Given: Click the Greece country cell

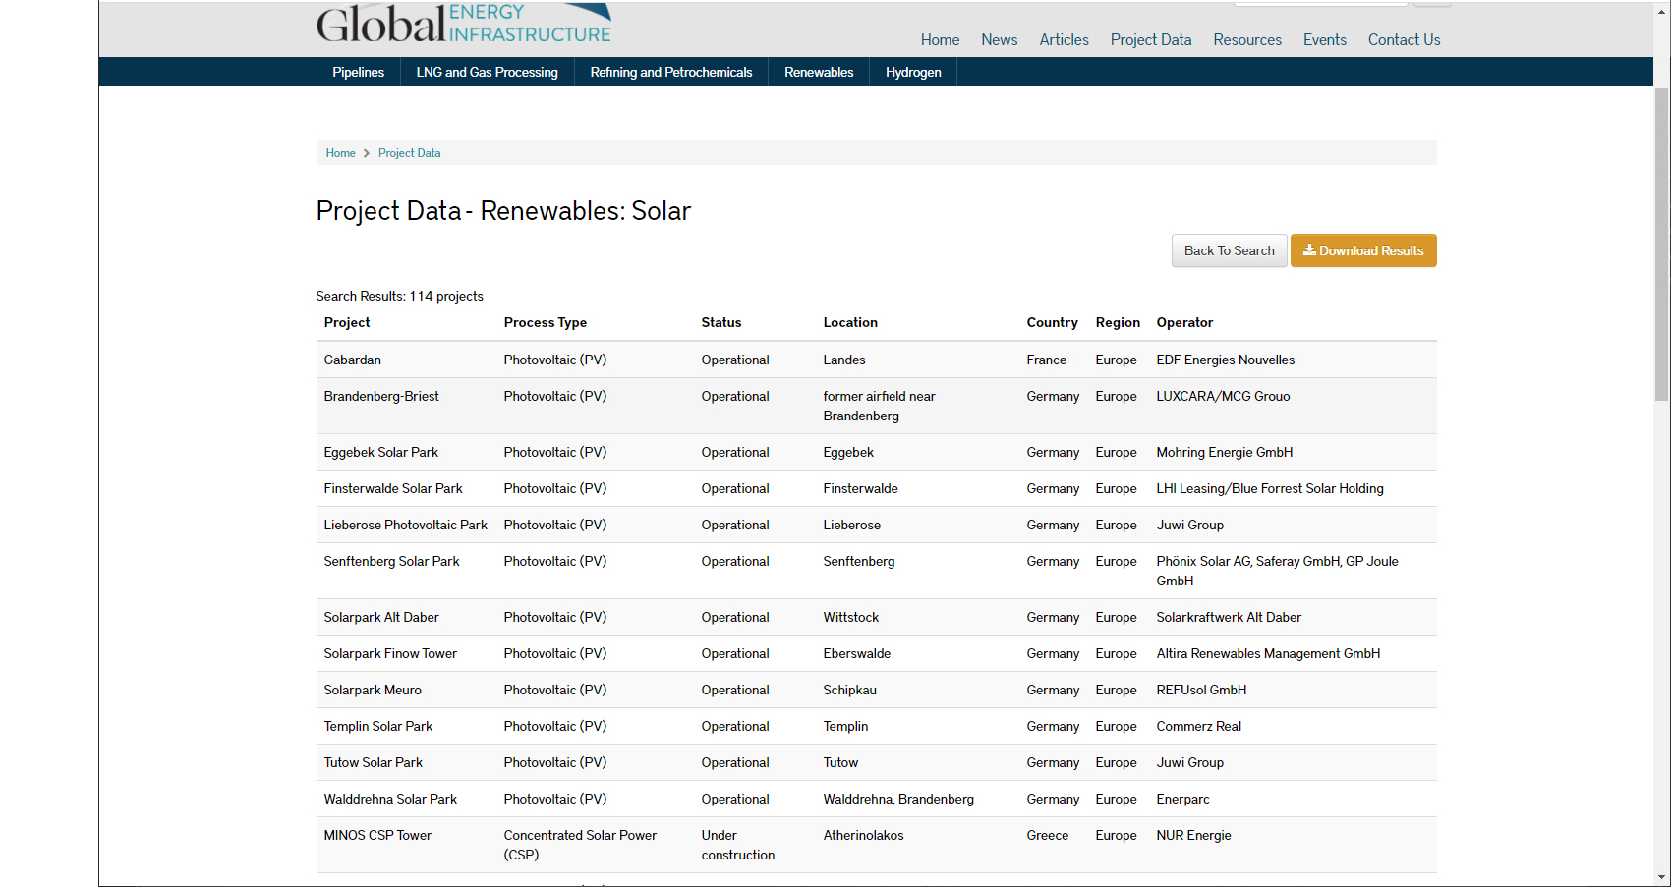Looking at the screenshot, I should pyautogui.click(x=1048, y=835).
